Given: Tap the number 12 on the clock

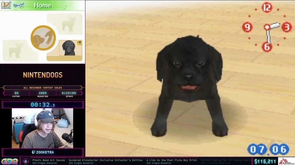Looking at the screenshot, I should click(x=267, y=8).
